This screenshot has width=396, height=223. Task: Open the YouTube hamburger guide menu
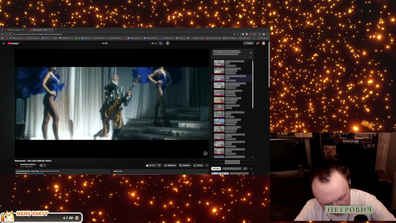tap(4, 43)
